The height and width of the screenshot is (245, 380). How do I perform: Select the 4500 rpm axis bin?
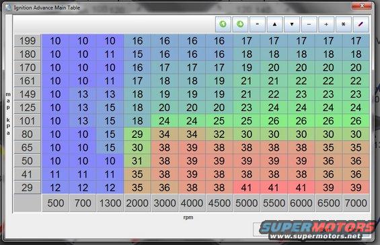click(x=219, y=203)
